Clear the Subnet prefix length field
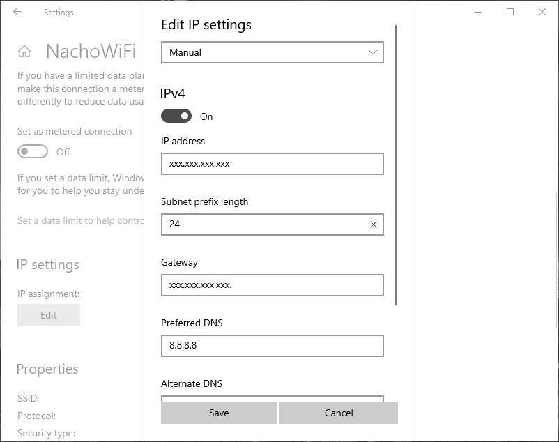The width and height of the screenshot is (559, 442). click(x=374, y=224)
